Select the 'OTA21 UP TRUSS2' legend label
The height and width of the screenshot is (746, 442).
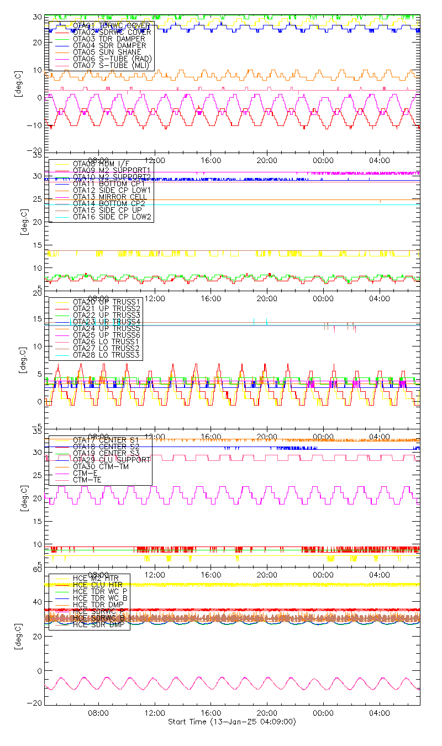[x=107, y=308]
